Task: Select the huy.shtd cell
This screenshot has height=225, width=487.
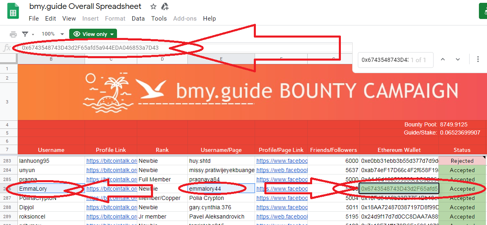Action: point(221,161)
